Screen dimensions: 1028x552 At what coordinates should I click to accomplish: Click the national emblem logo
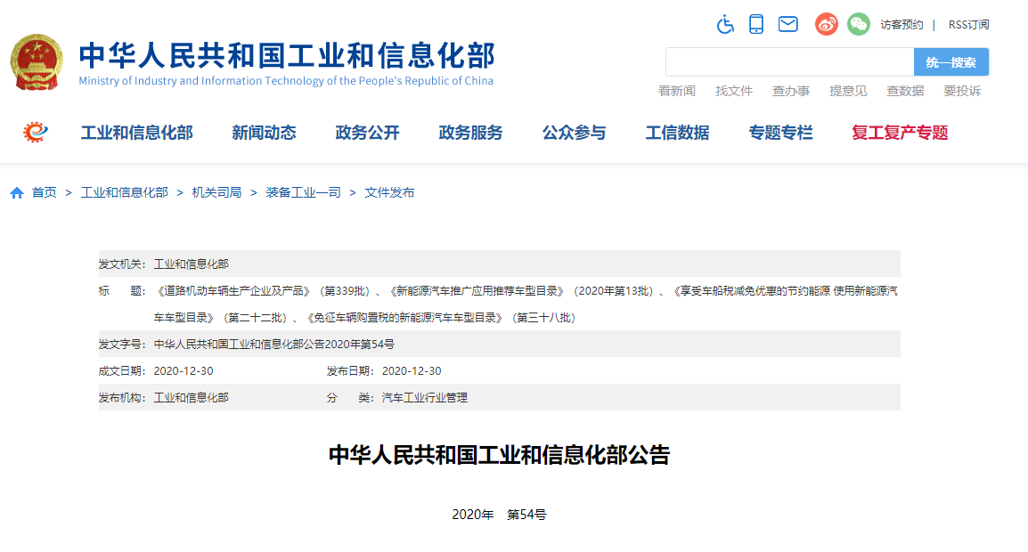[x=37, y=63]
